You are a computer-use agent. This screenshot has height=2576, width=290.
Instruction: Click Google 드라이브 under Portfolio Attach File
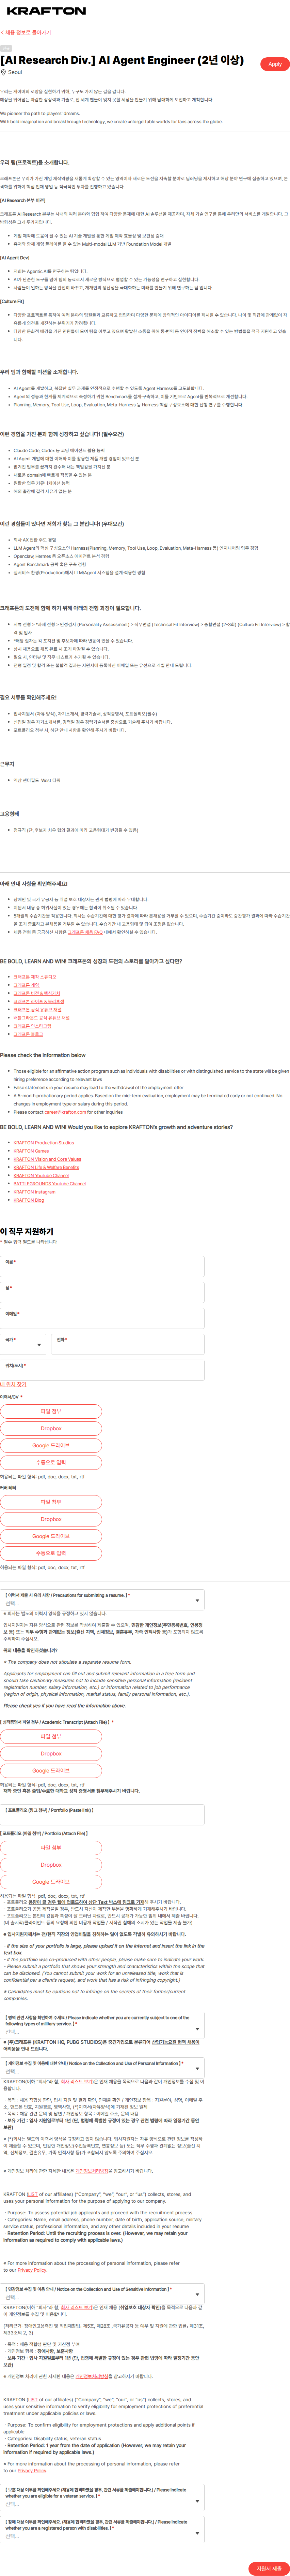coord(51,1882)
